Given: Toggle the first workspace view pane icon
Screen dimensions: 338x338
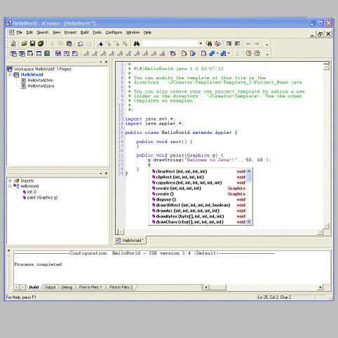Looking at the screenshot, I should pyautogui.click(x=13, y=54).
